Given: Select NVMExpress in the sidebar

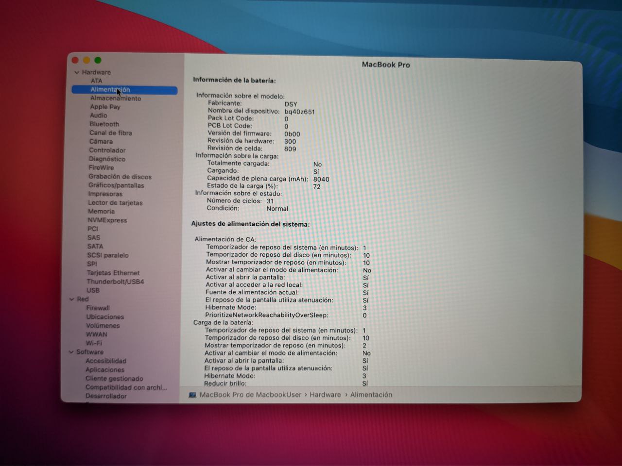Looking at the screenshot, I should click(107, 220).
